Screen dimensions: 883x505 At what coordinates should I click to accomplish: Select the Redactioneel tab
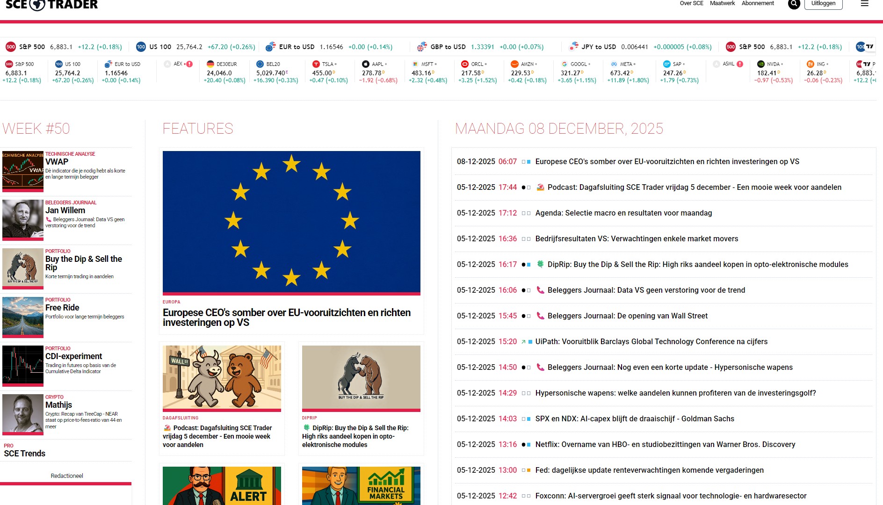(x=67, y=476)
